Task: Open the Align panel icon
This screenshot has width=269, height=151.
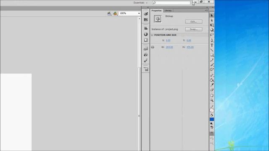Action: coord(146,28)
